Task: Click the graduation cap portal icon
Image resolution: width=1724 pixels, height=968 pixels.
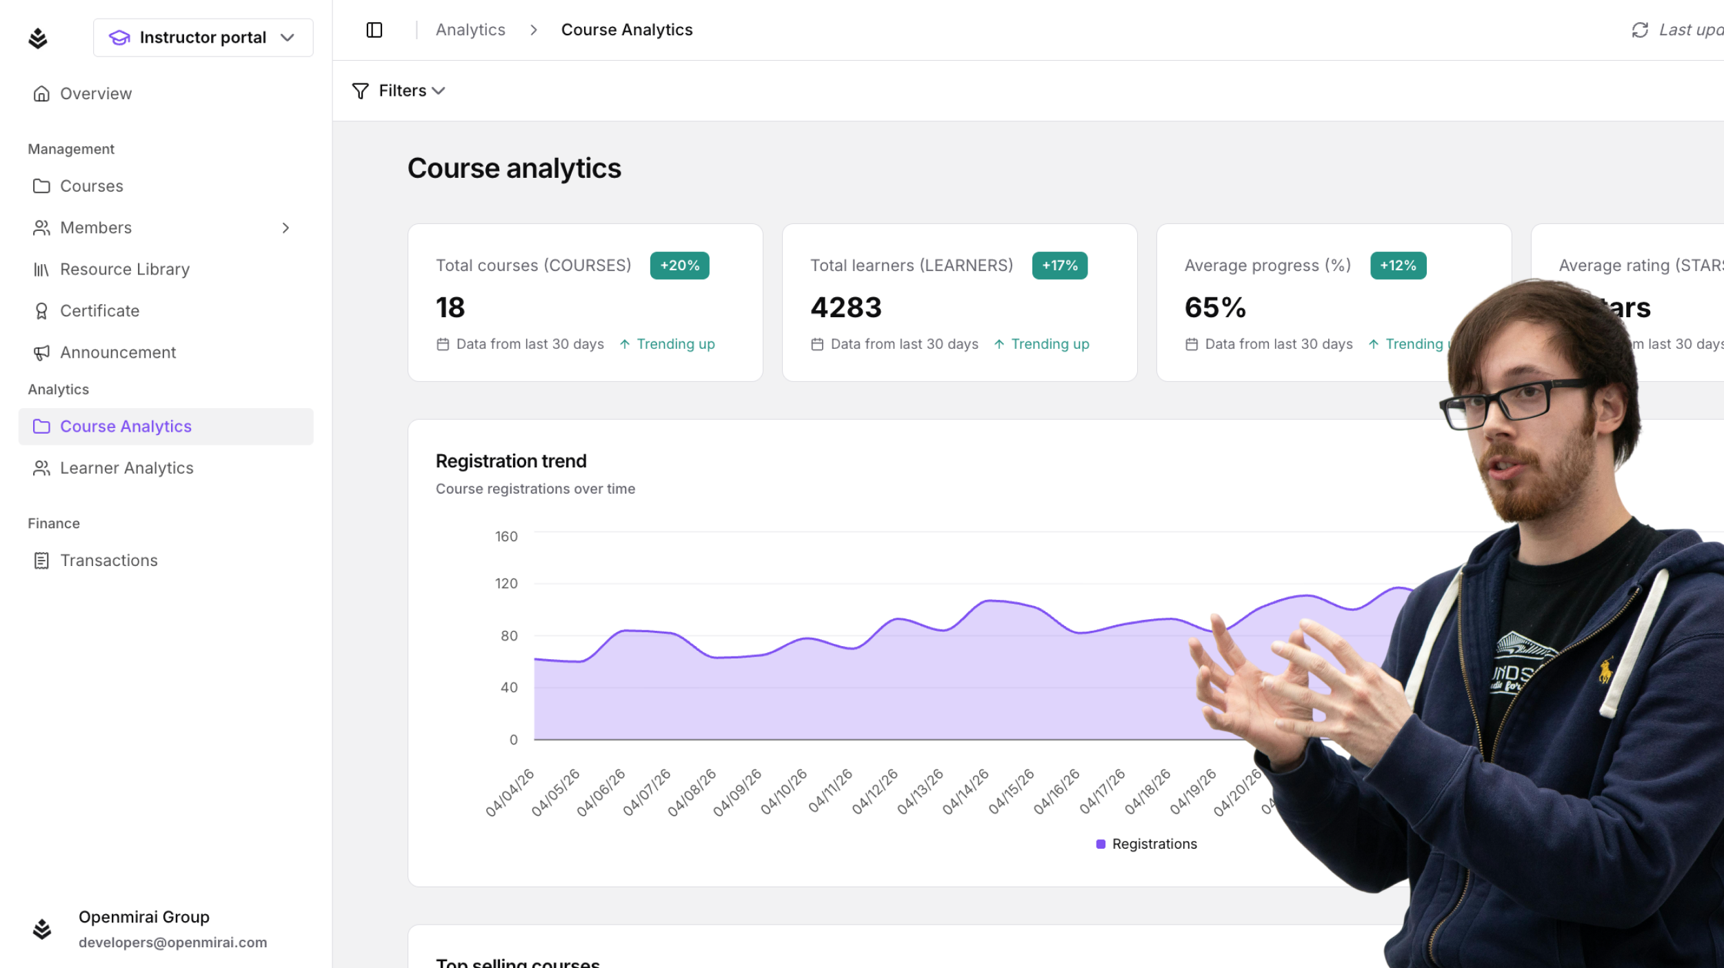Action: point(119,37)
